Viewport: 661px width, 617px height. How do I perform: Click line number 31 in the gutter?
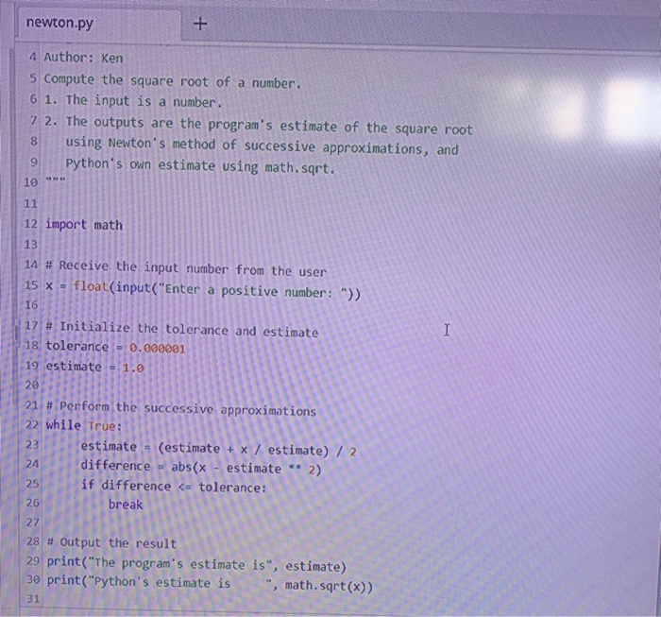coord(33,599)
